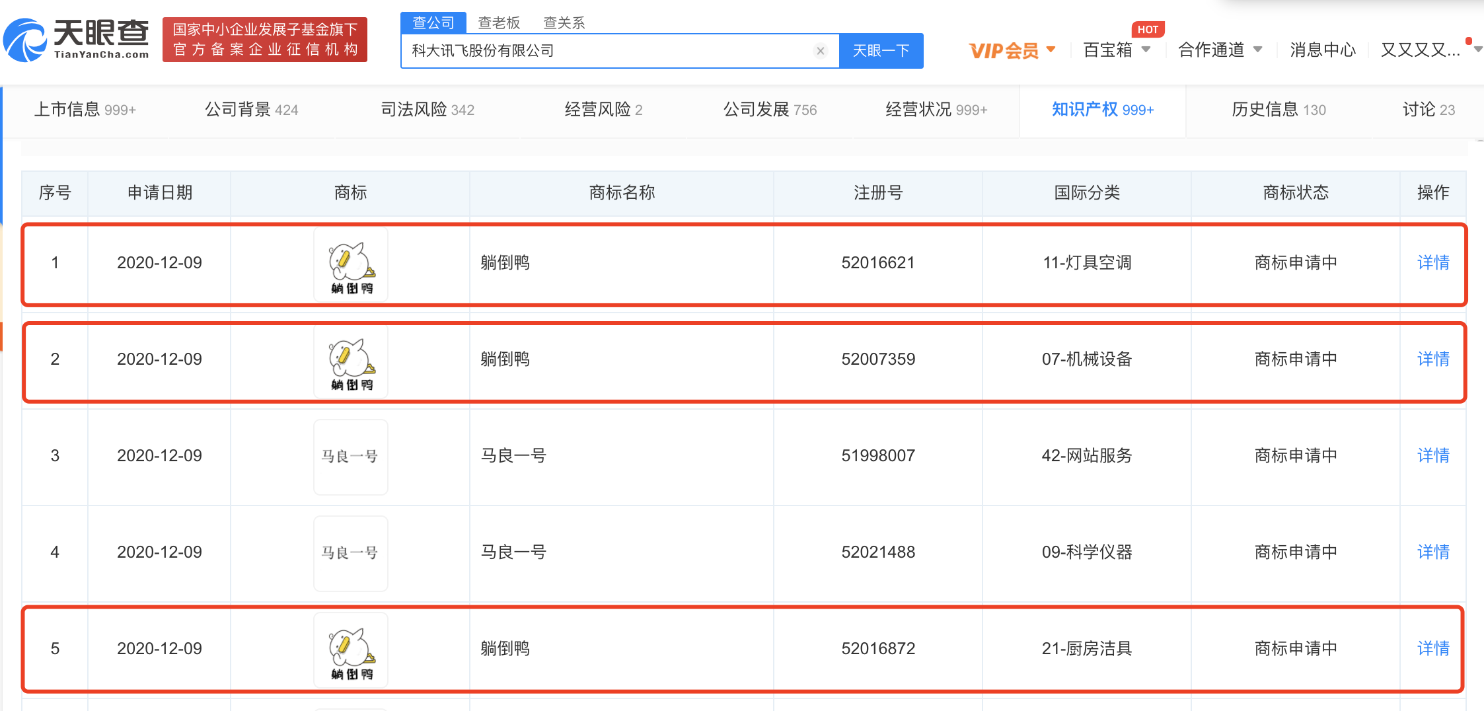Clear the search box with X icon
The width and height of the screenshot is (1484, 711).
pyautogui.click(x=820, y=51)
